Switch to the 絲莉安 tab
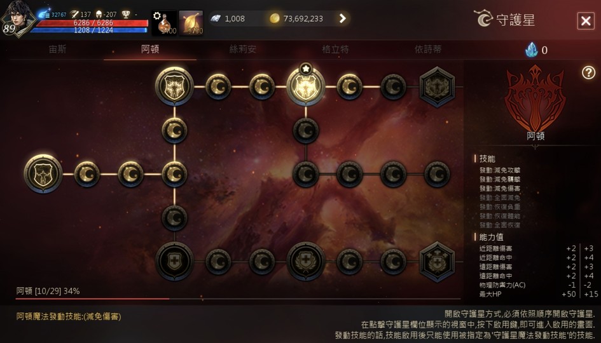Image resolution: width=601 pixels, height=343 pixels. pyautogui.click(x=242, y=50)
